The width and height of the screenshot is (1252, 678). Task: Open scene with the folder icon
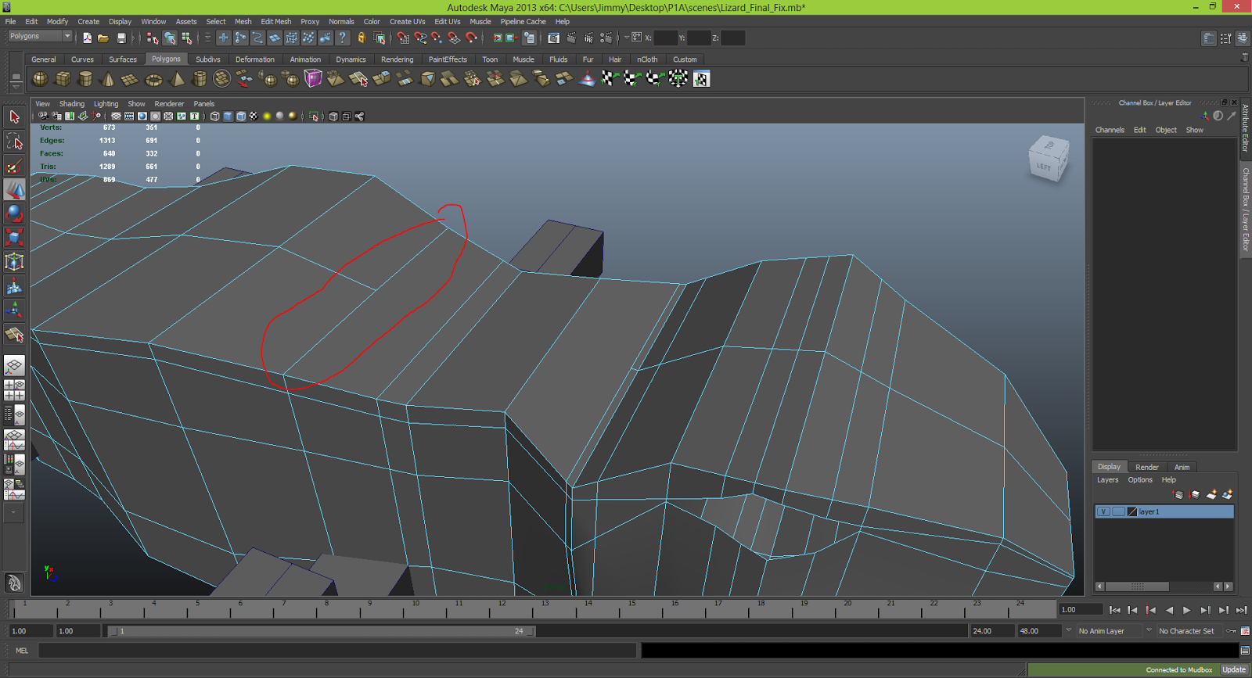click(103, 38)
